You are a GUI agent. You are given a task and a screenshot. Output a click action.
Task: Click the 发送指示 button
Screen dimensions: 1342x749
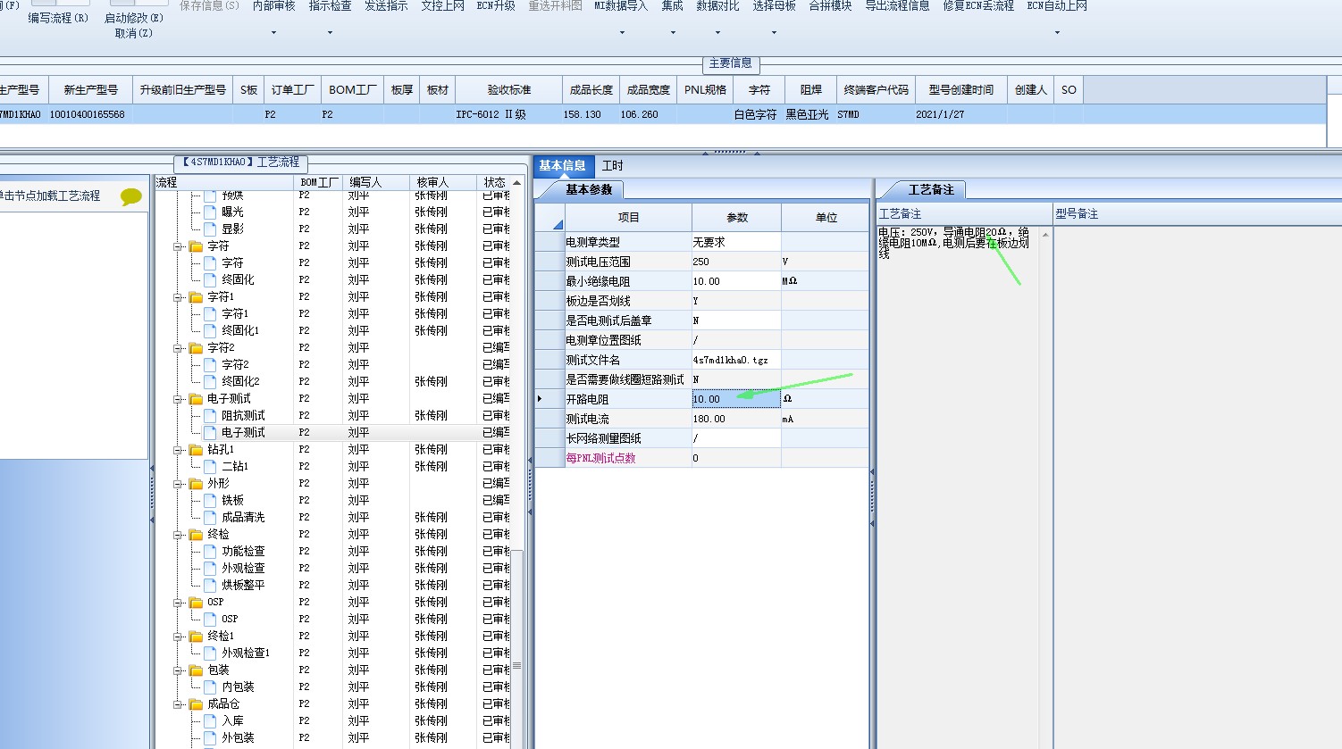[x=386, y=6]
